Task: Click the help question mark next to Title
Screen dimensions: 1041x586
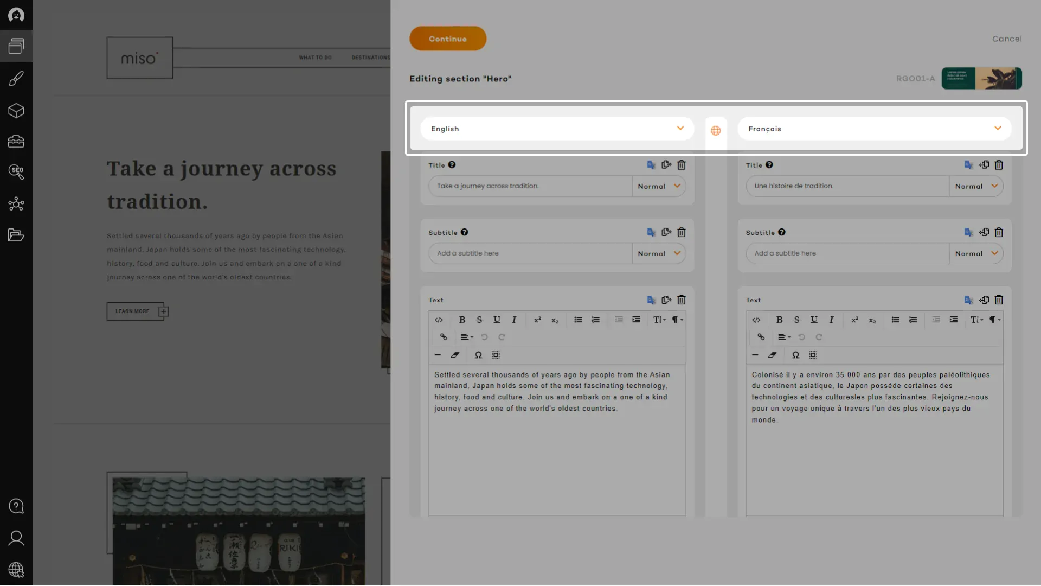Action: (x=452, y=165)
